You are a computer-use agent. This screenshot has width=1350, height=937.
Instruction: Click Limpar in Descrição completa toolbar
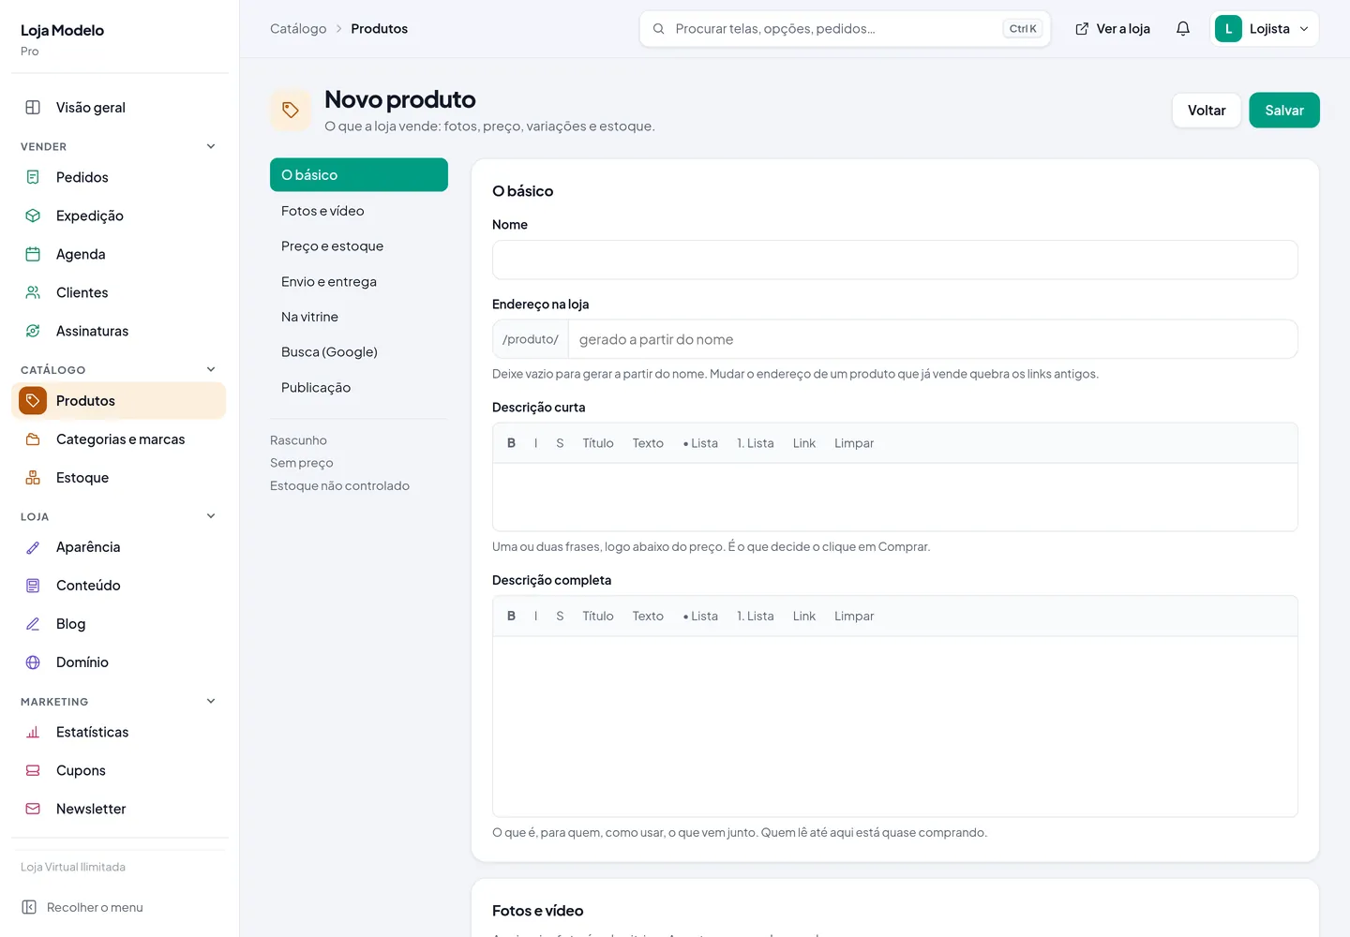(x=854, y=616)
